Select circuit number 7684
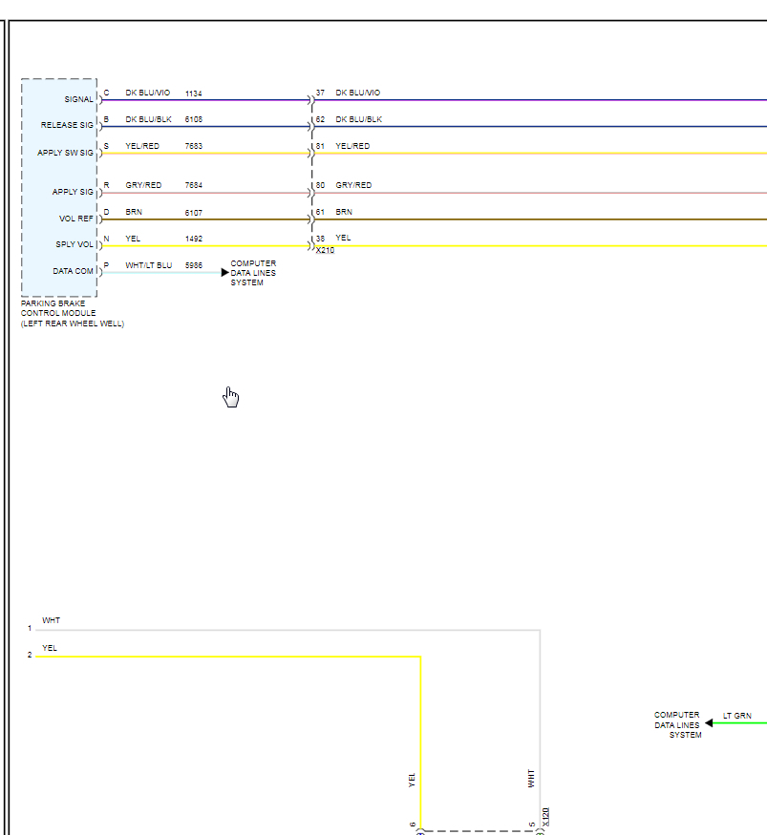 click(x=194, y=185)
